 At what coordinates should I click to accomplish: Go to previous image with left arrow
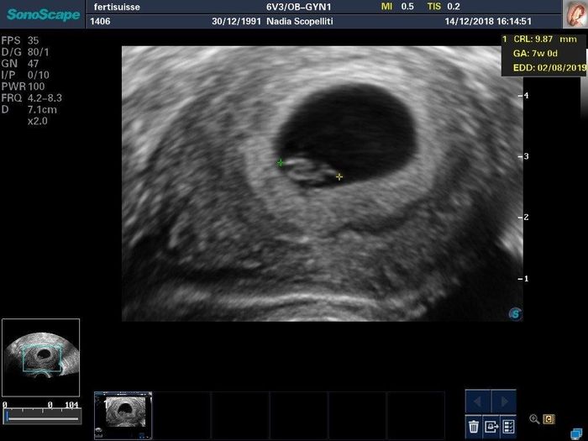pos(479,402)
